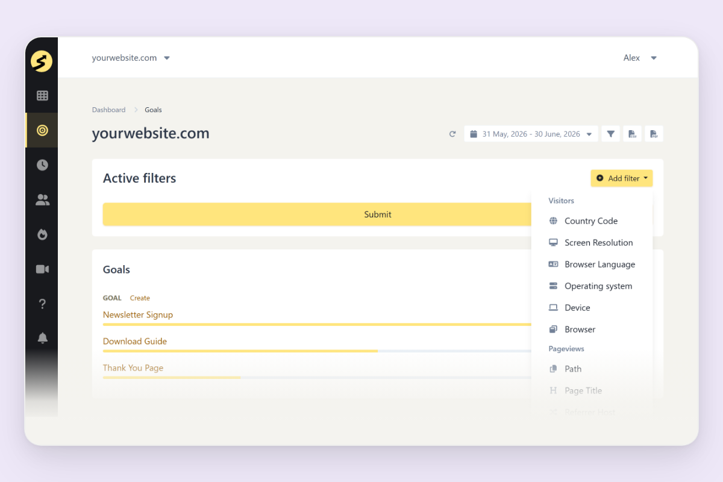Viewport: 723px width, 482px height.
Task: Click the refresh icon beside date range
Action: click(452, 134)
